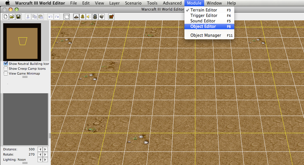Increase Rotate value with right arrow
This screenshot has width=304, height=165.
coord(45,154)
